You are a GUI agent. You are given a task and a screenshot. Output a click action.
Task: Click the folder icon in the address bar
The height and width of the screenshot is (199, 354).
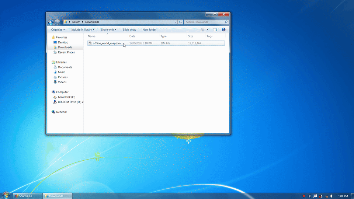66,22
